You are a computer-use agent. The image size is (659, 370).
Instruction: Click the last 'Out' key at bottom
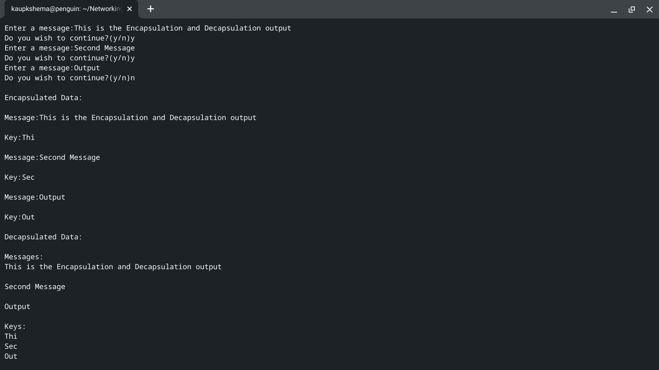coord(11,356)
